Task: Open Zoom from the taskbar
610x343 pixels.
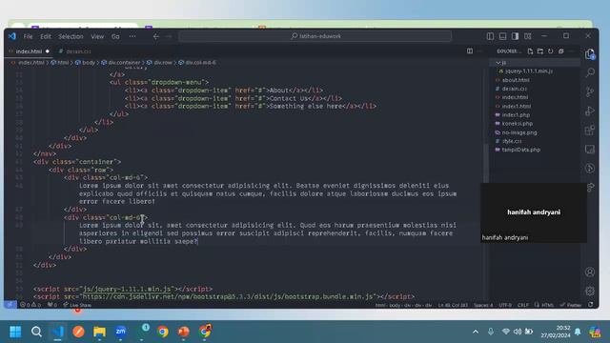Action: click(121, 332)
